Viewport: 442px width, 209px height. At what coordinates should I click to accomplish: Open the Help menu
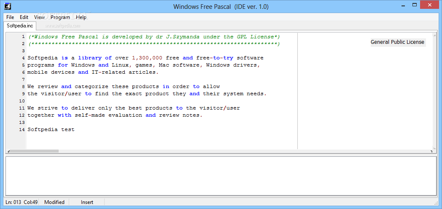pos(81,17)
